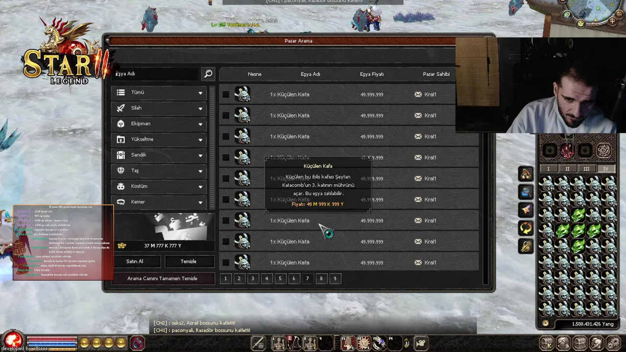Click the 1.508.431.426 Yang amount
The image size is (626, 352).
(592, 324)
